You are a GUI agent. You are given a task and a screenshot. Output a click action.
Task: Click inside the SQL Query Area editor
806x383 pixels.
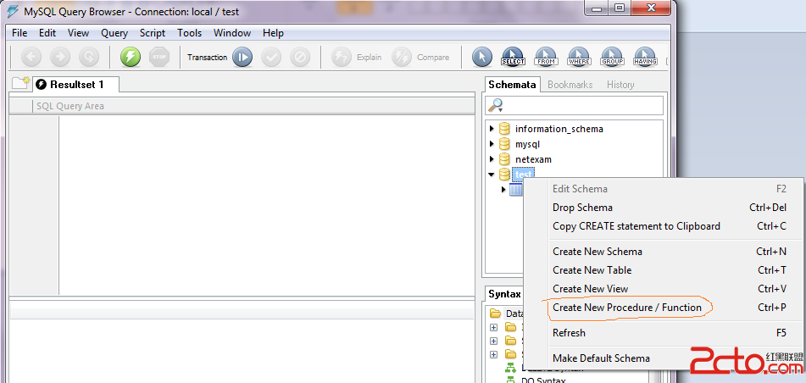tap(266, 204)
